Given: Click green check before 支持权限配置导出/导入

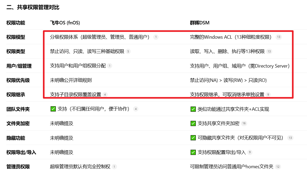Looking at the screenshot, I should click(193, 152).
